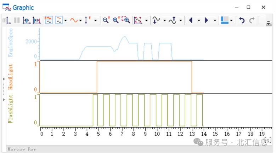
Task: Open the left-arrow dropdown
Action: [199, 20]
